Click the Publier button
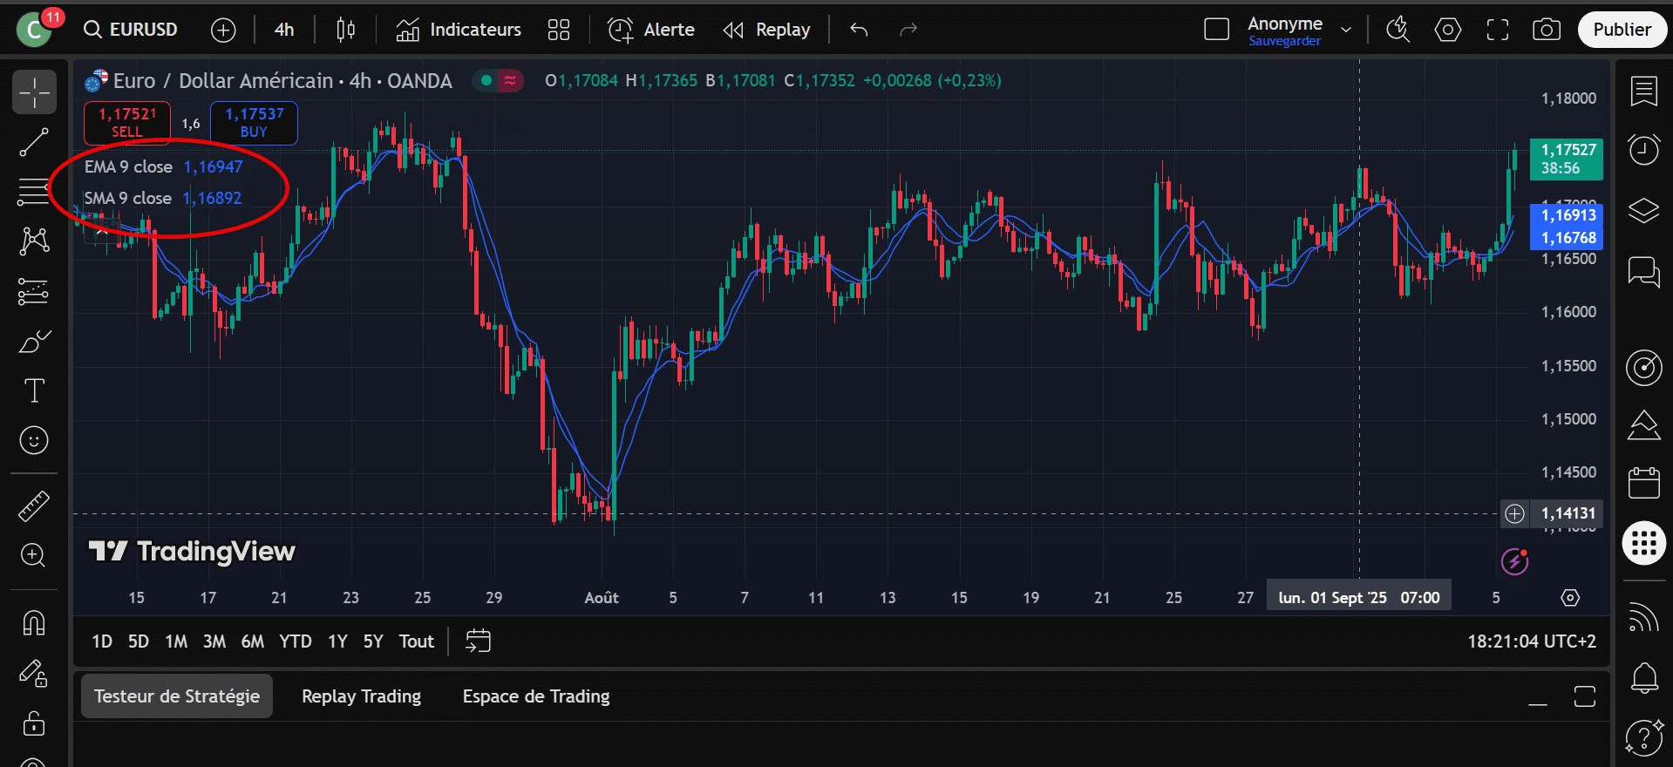1673x767 pixels. point(1622,30)
